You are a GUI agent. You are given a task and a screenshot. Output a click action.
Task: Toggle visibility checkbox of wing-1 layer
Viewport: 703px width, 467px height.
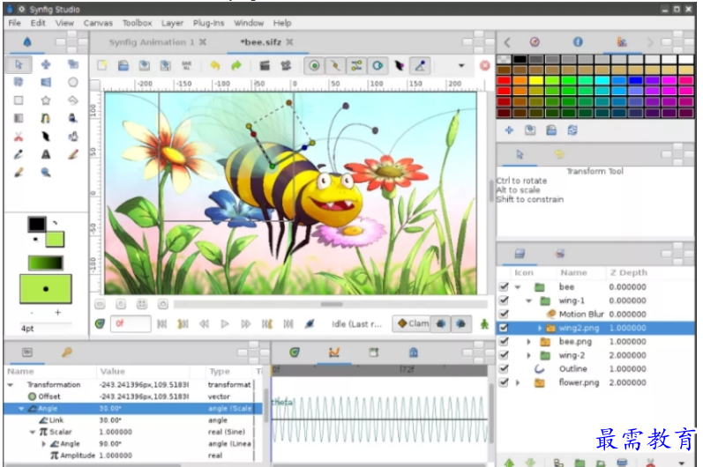click(504, 300)
